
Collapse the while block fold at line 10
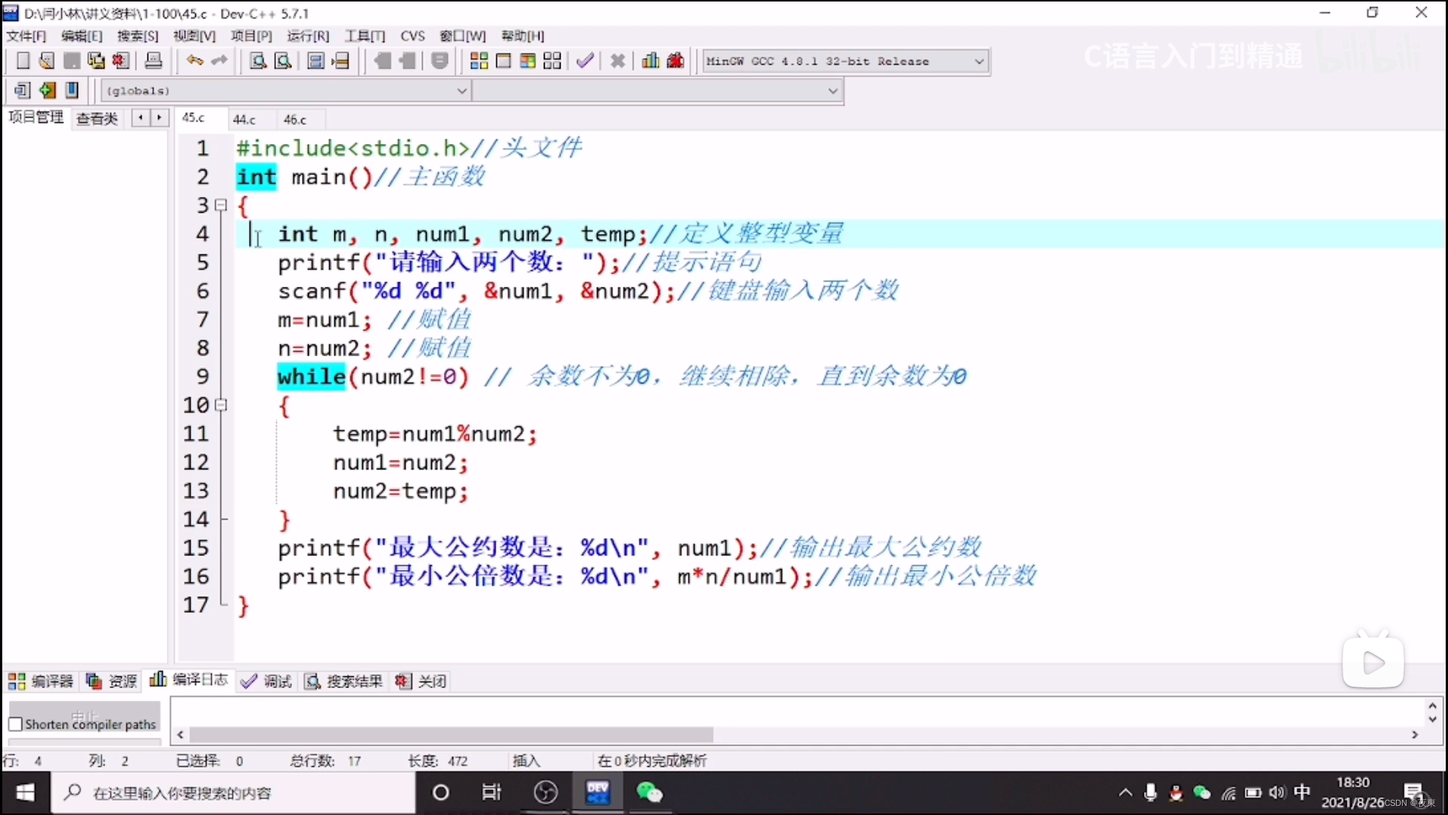pos(221,405)
